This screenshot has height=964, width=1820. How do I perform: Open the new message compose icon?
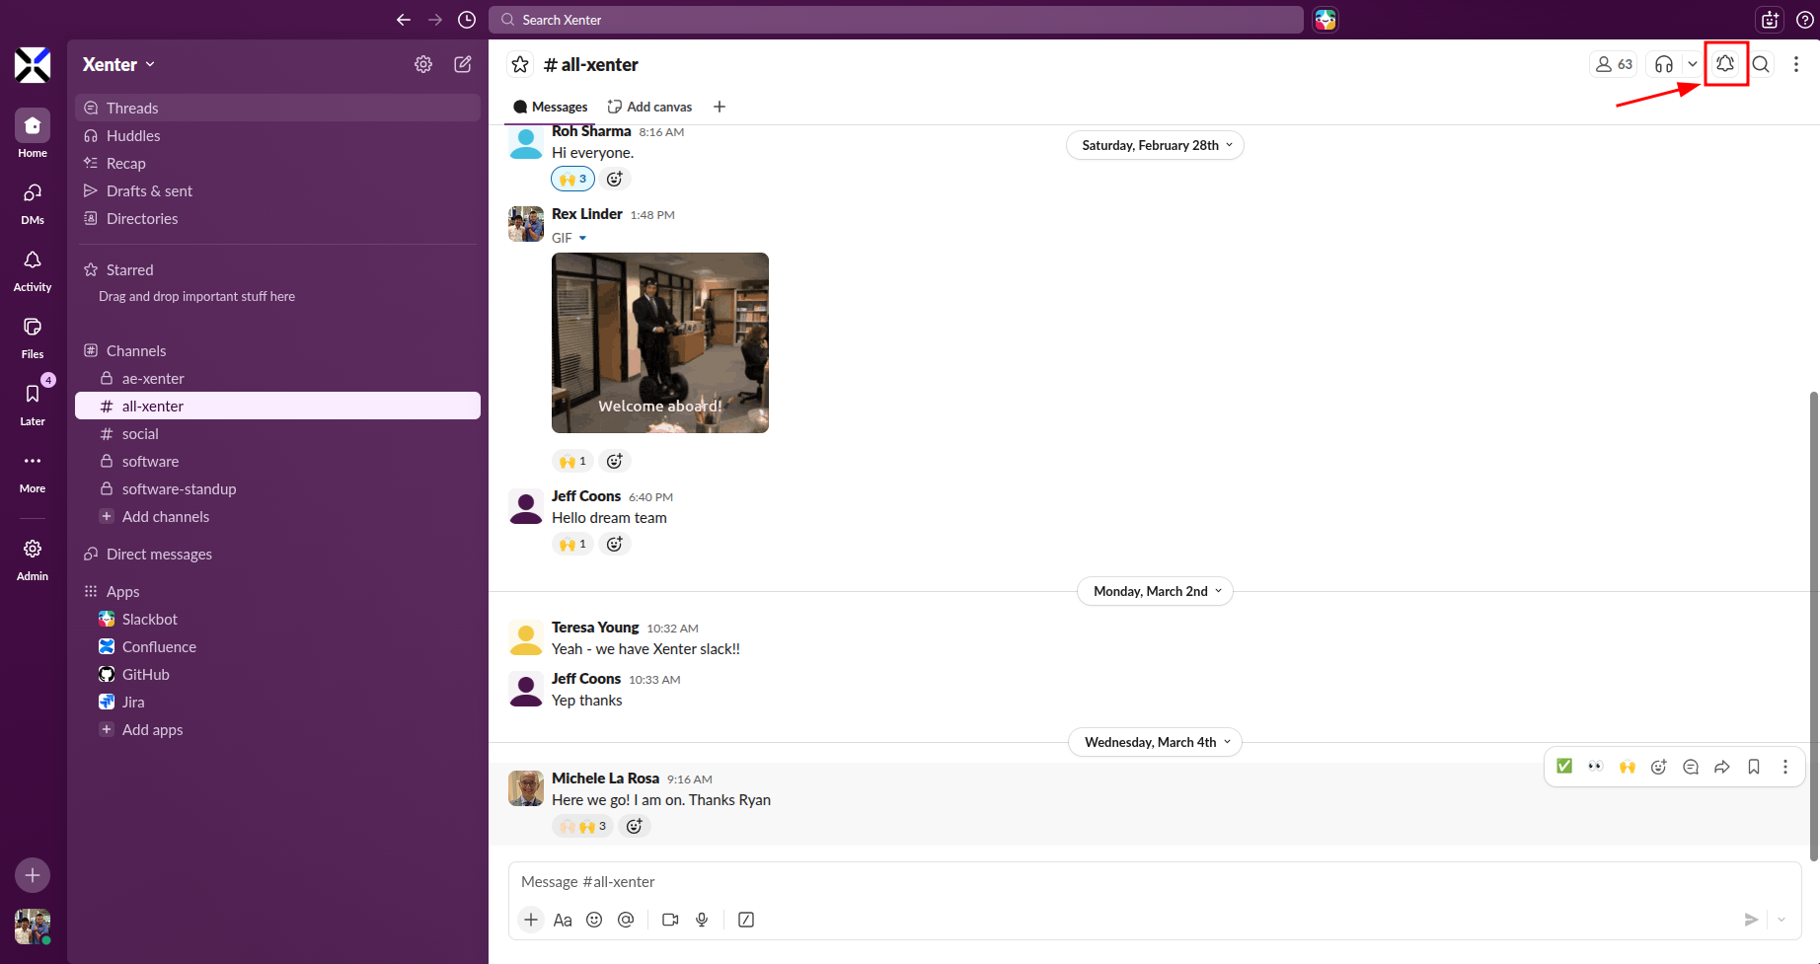click(x=462, y=64)
